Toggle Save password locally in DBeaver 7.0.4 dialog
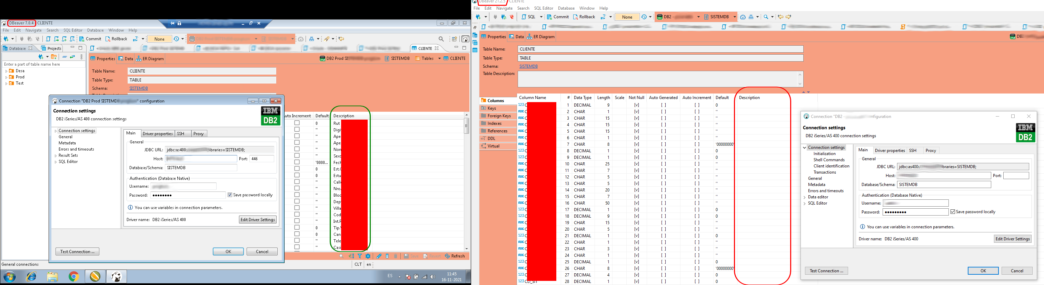 pos(230,195)
